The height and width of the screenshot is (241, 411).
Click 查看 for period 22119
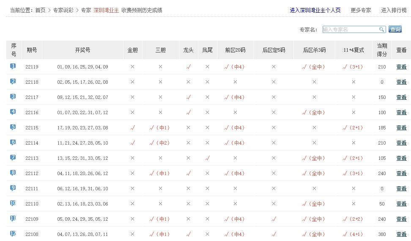pyautogui.click(x=401, y=67)
